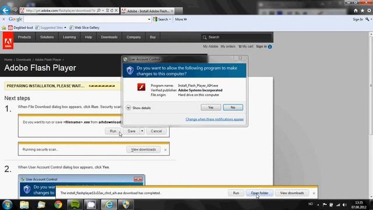
Task: Open the browser Tools gear icon
Action: [369, 10]
